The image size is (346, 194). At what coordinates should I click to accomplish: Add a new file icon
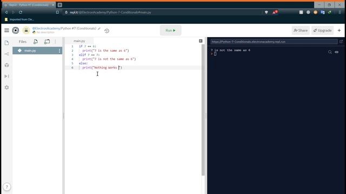pos(35,41)
